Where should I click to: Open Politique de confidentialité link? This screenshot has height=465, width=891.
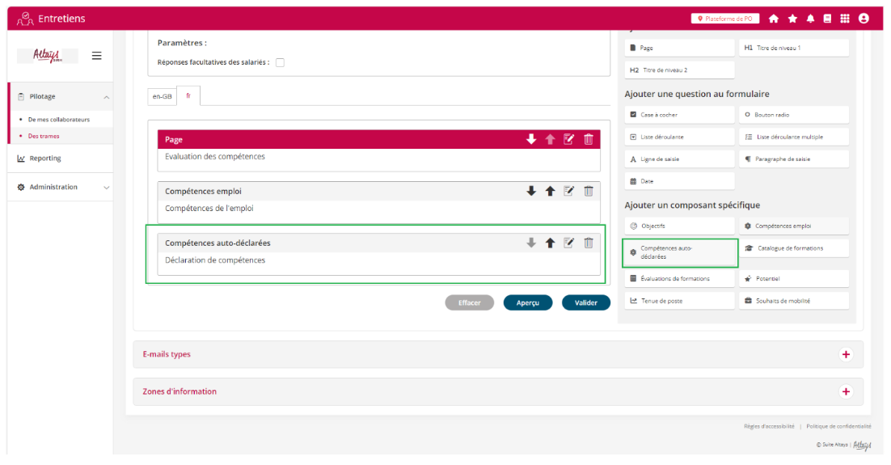pyautogui.click(x=838, y=426)
